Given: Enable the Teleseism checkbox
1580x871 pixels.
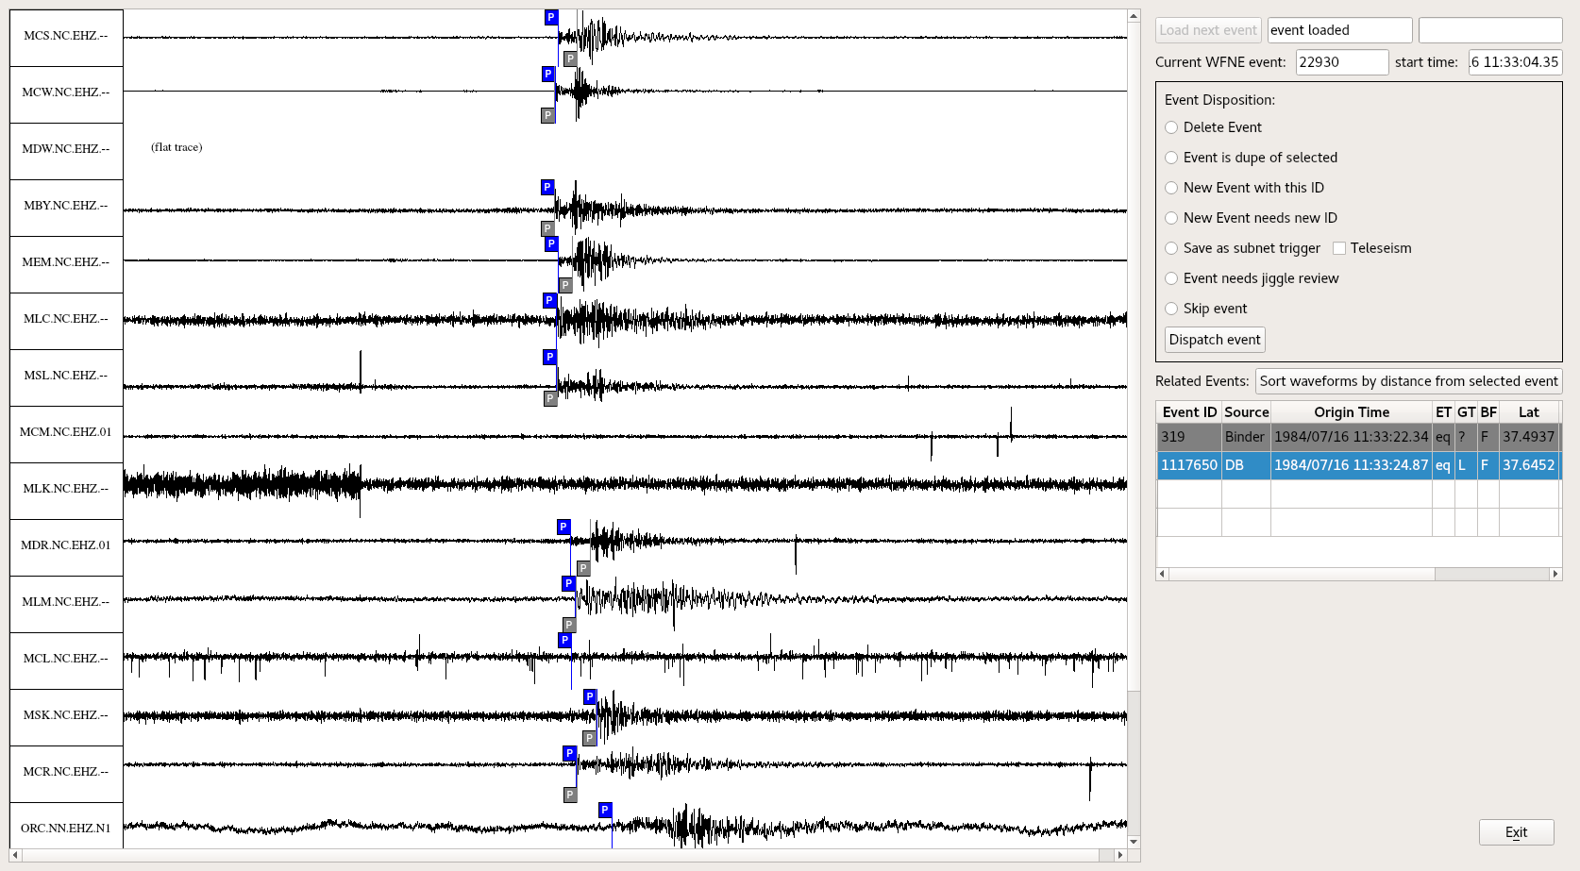Looking at the screenshot, I should 1339,248.
